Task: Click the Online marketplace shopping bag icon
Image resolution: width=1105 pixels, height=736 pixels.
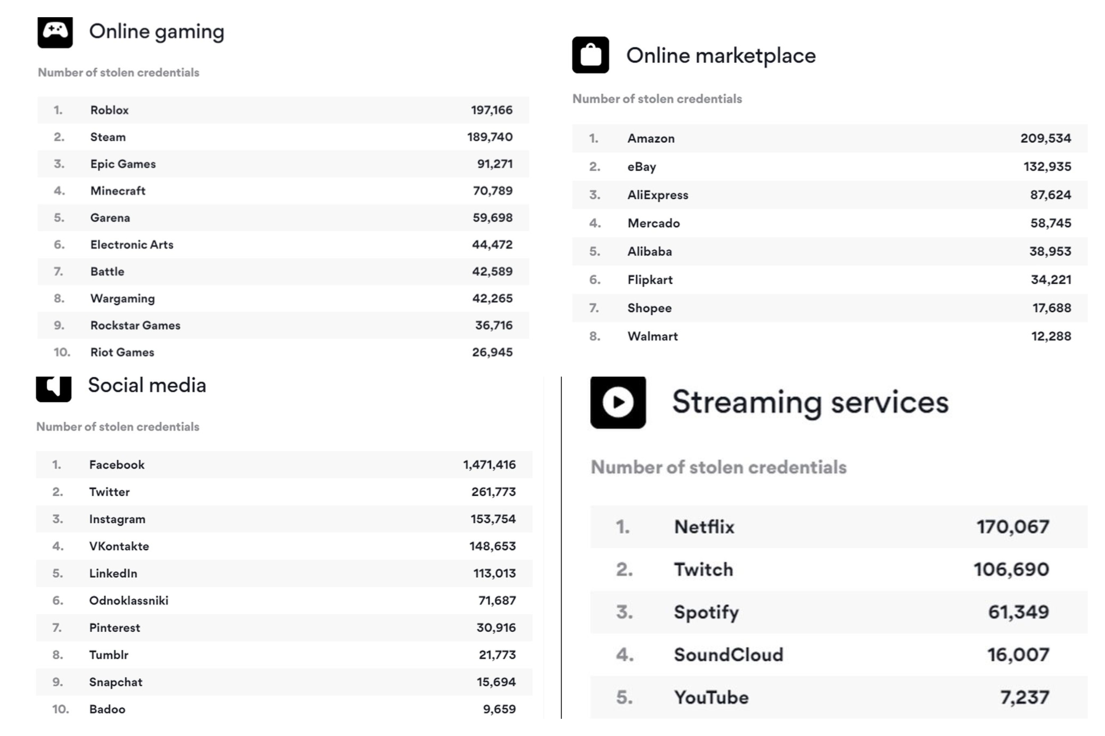Action: tap(590, 55)
